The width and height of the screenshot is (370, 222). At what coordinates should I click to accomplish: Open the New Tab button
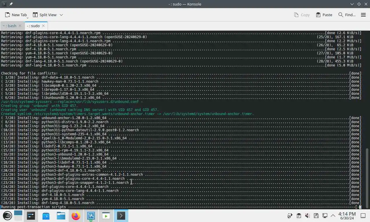click(x=16, y=15)
